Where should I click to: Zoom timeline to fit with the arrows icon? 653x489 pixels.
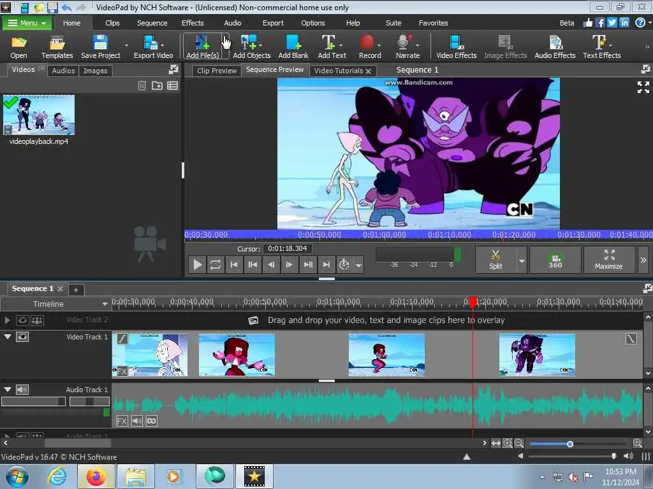point(495,443)
